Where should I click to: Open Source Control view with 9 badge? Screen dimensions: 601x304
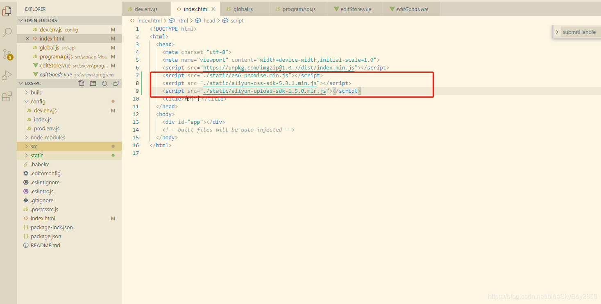[7, 54]
